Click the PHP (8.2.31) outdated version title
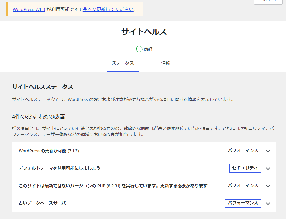 (113, 186)
